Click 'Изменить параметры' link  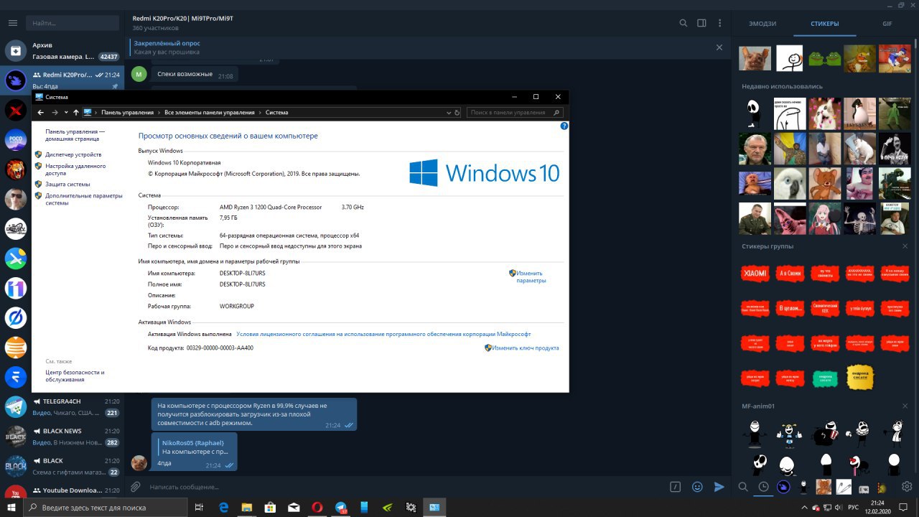(531, 276)
